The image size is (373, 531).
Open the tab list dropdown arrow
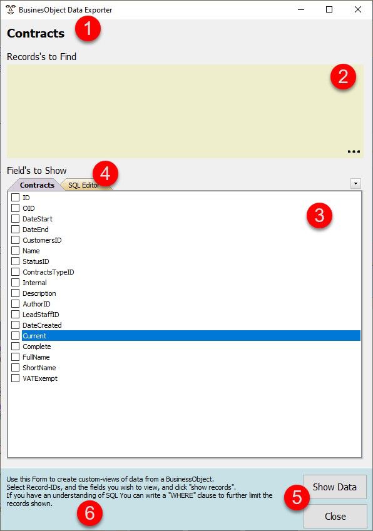click(x=355, y=183)
